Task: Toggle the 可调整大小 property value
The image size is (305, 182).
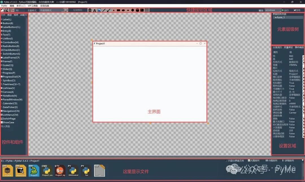Action: [293, 89]
